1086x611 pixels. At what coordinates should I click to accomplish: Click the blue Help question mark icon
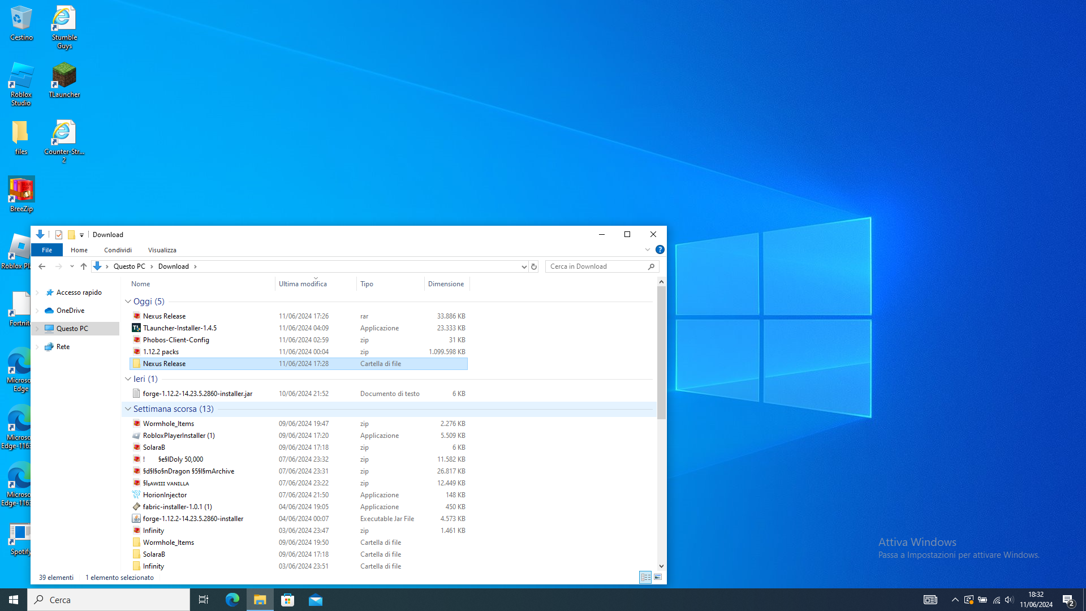pyautogui.click(x=660, y=249)
